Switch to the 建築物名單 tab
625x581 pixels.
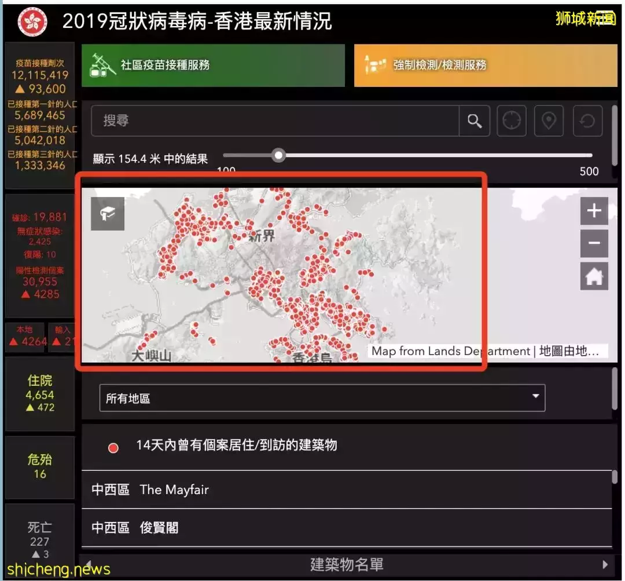347,564
